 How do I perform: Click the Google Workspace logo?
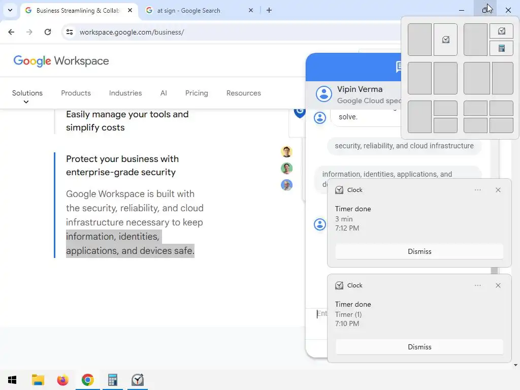[x=61, y=61]
